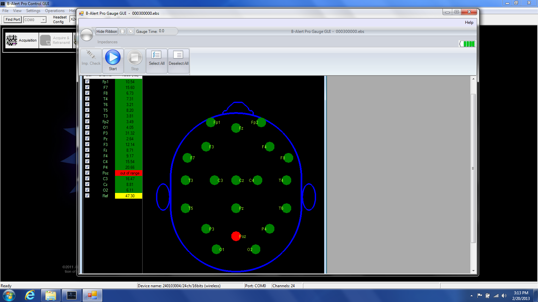Click the red Poz electrode on head map
Screen dimensions: 538x302
(x=236, y=236)
